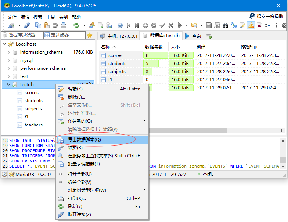Open the 工具 menu in menu bar
Screen dimensions: 288x222
(x=51, y=17)
